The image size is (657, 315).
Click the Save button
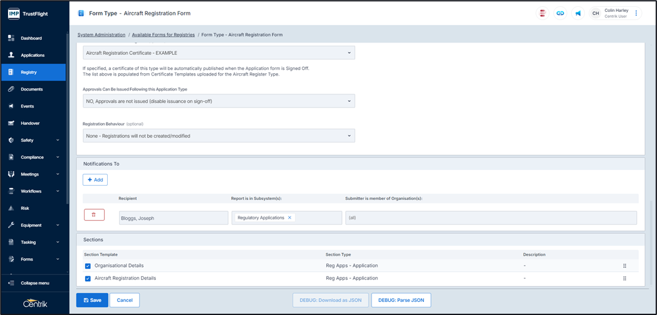tap(92, 300)
